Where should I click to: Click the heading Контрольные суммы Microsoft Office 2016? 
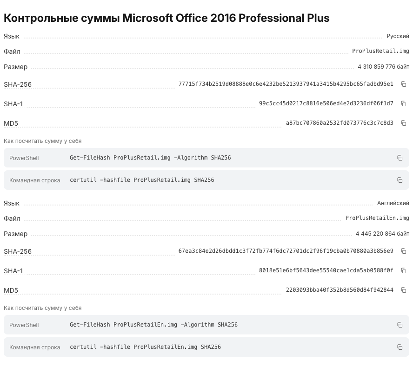coord(167,18)
